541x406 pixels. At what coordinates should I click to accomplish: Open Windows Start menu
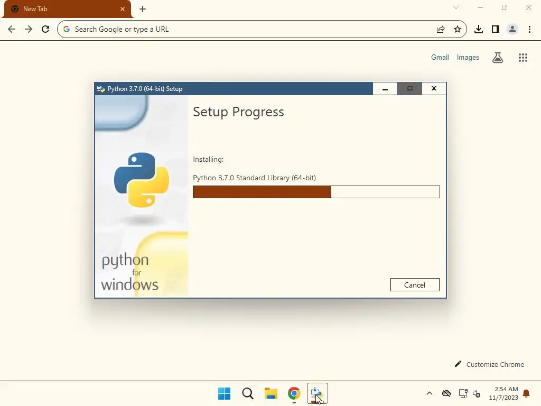(224, 393)
